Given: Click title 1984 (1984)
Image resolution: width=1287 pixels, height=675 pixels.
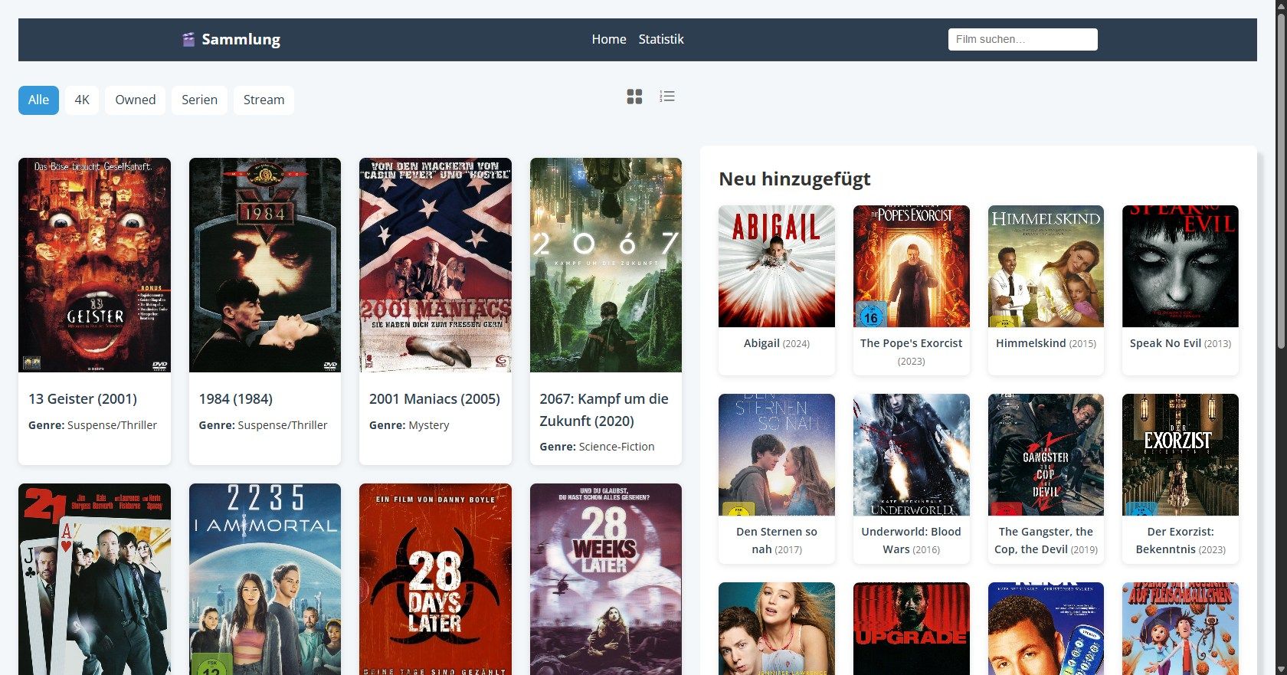Looking at the screenshot, I should [236, 398].
